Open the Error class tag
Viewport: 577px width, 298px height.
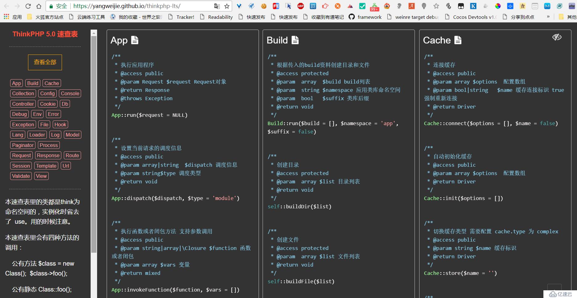coord(53,114)
